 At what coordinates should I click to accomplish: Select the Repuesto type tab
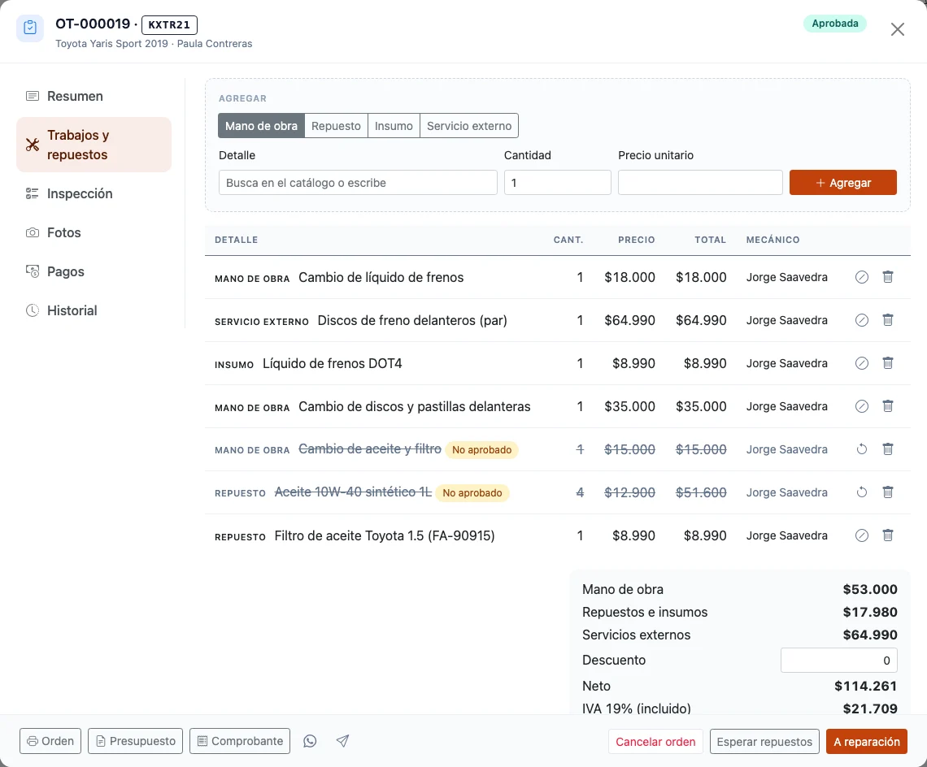[336, 126]
